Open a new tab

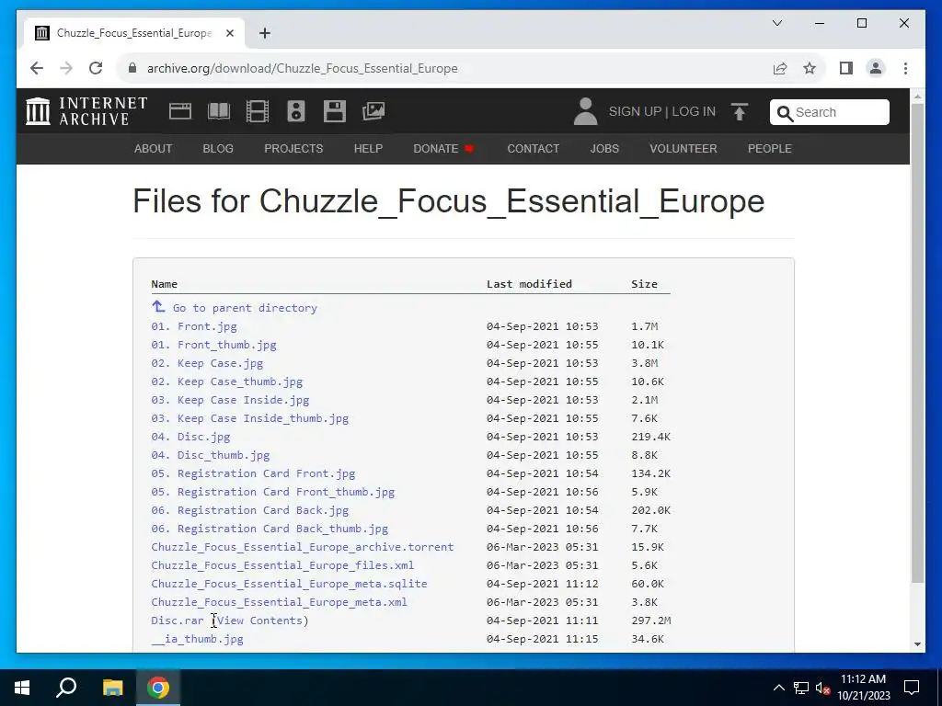(x=265, y=33)
